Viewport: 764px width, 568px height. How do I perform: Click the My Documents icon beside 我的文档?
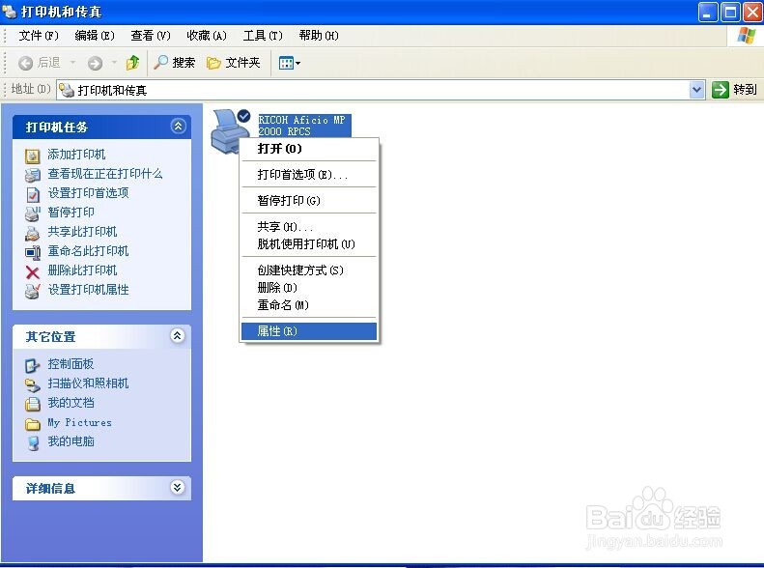[x=33, y=404]
